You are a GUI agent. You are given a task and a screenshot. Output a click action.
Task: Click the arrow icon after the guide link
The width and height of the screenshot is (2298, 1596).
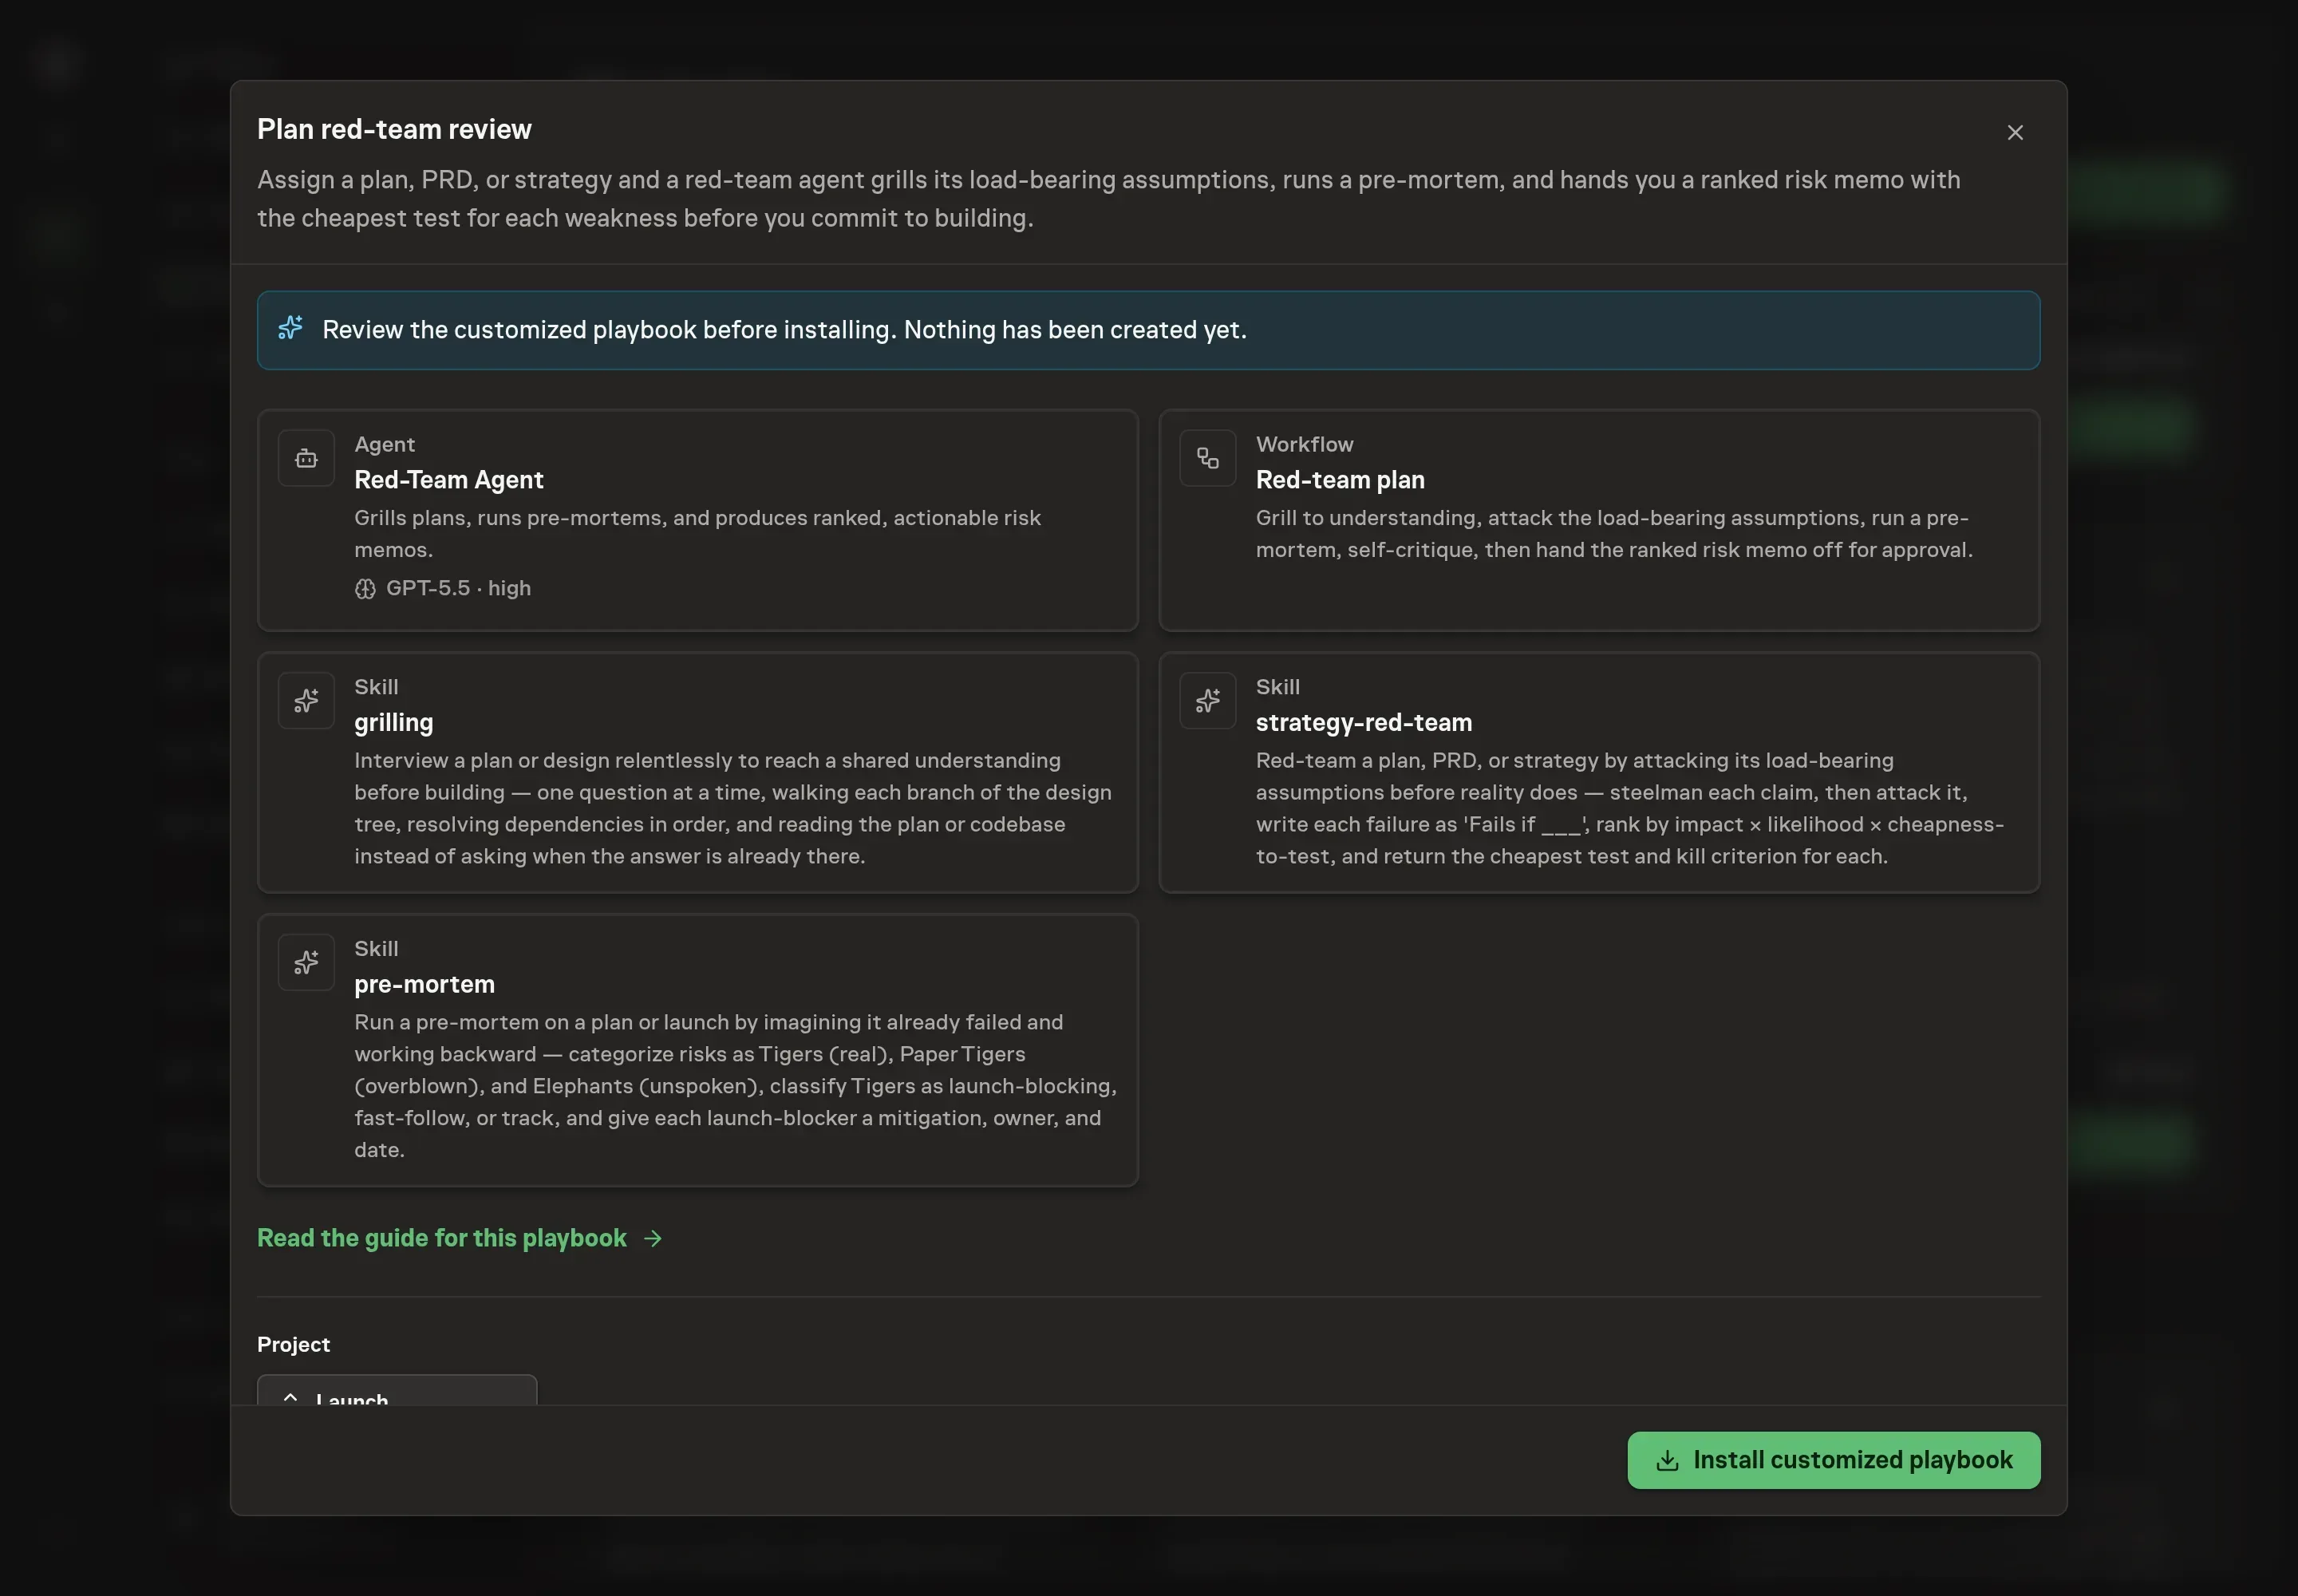[x=653, y=1238]
